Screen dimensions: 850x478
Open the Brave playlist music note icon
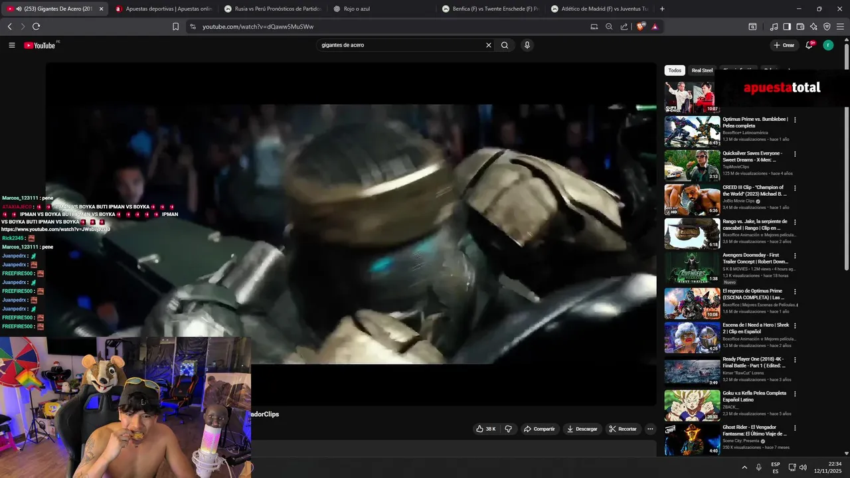tap(774, 27)
